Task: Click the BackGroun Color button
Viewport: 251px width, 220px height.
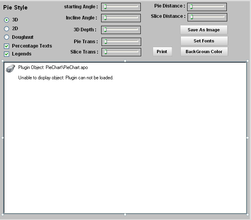Action: click(204, 52)
